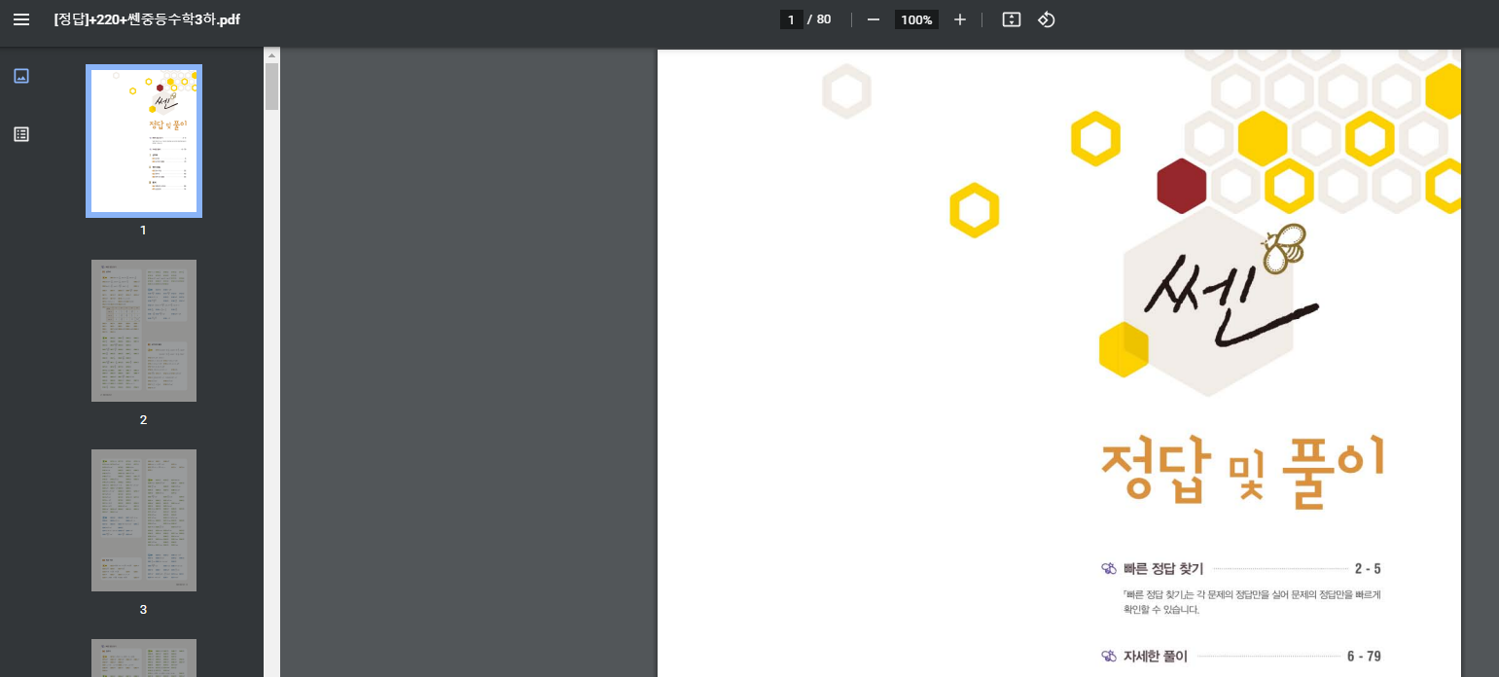
Task: Click the fit to page icon
Action: click(x=1012, y=19)
